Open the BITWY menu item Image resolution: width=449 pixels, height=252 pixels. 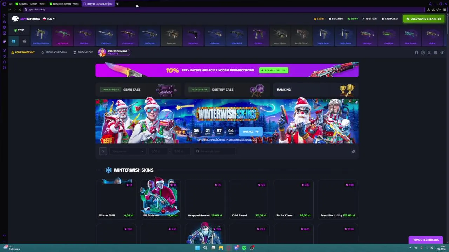[x=353, y=19]
